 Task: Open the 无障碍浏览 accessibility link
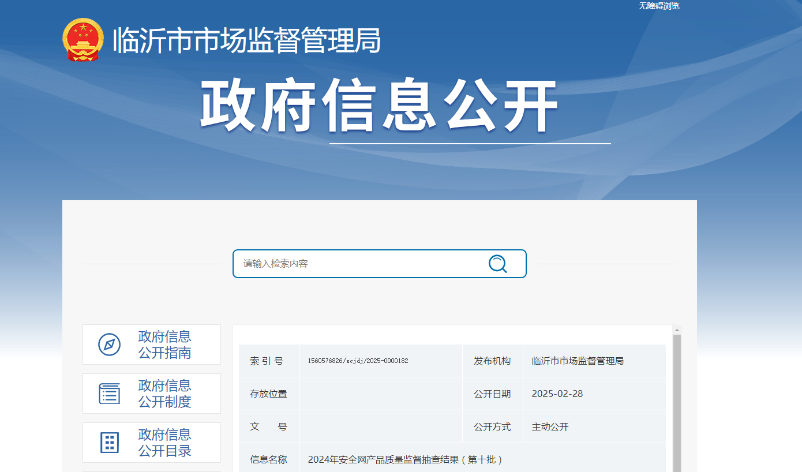point(659,6)
